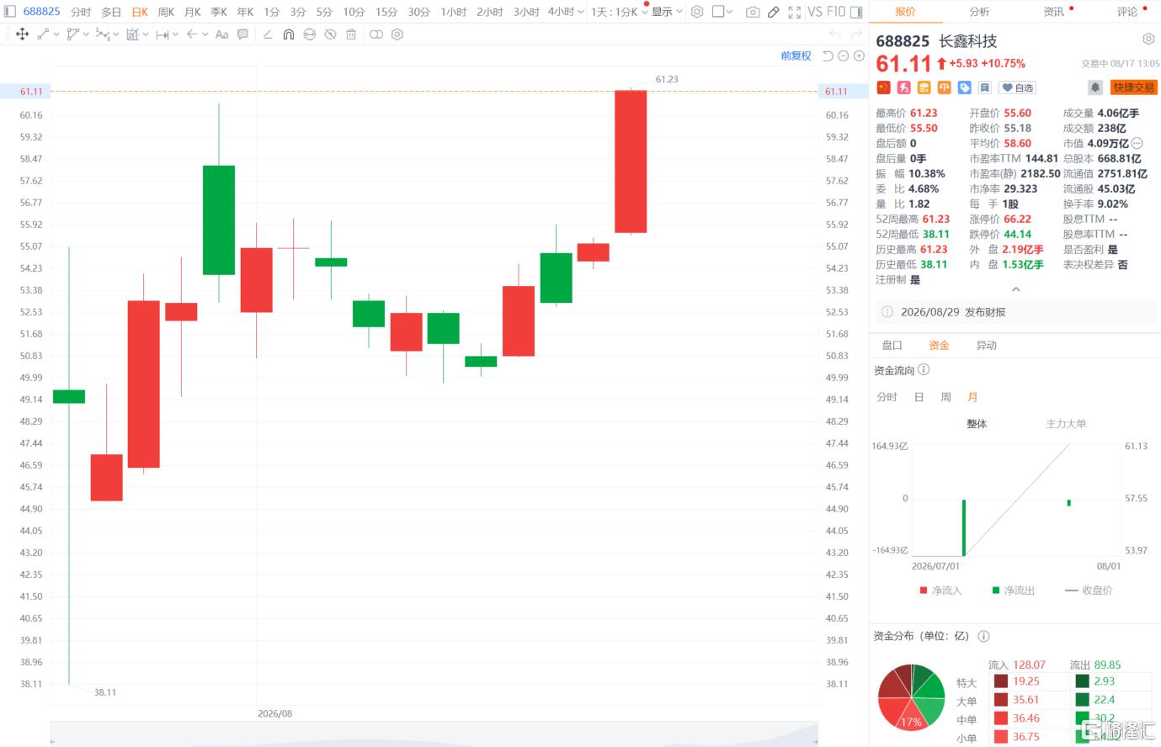Image resolution: width=1161 pixels, height=747 pixels.
Task: Toggle 自选 favorite heart button
Action: (x=1018, y=87)
